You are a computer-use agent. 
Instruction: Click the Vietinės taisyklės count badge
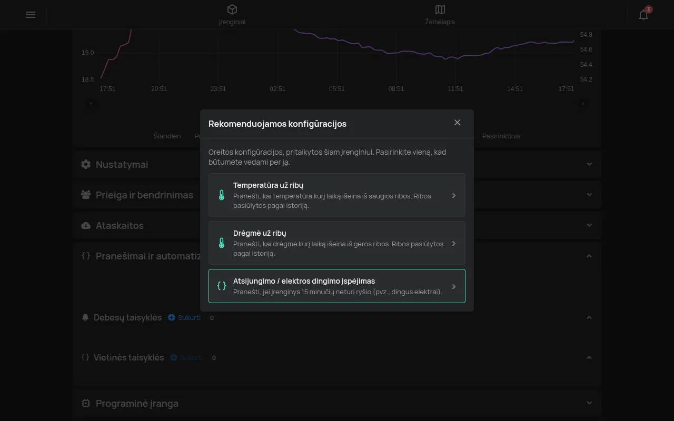(214, 358)
